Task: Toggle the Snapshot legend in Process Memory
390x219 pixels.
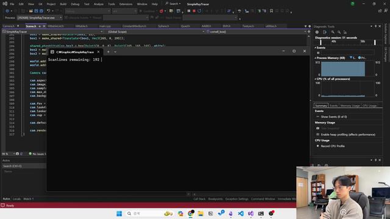Action: tap(352, 58)
